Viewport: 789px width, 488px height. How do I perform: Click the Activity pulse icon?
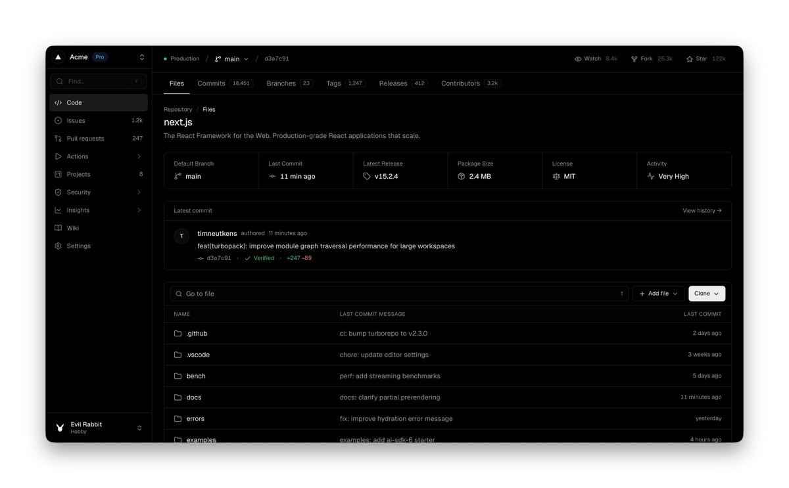pyautogui.click(x=651, y=176)
